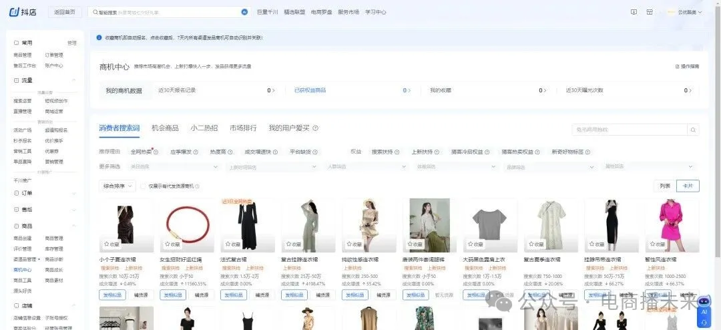
Task: Click the help icon next to 我的用户爱买
Action: pyautogui.click(x=316, y=128)
